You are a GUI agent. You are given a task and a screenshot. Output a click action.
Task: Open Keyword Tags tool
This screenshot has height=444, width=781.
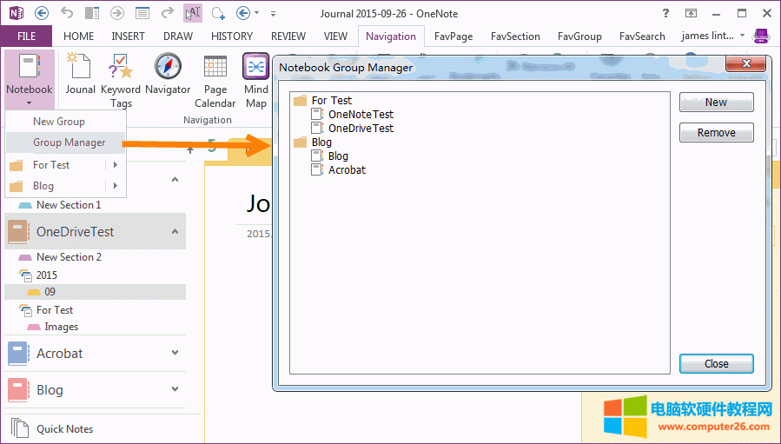(121, 80)
